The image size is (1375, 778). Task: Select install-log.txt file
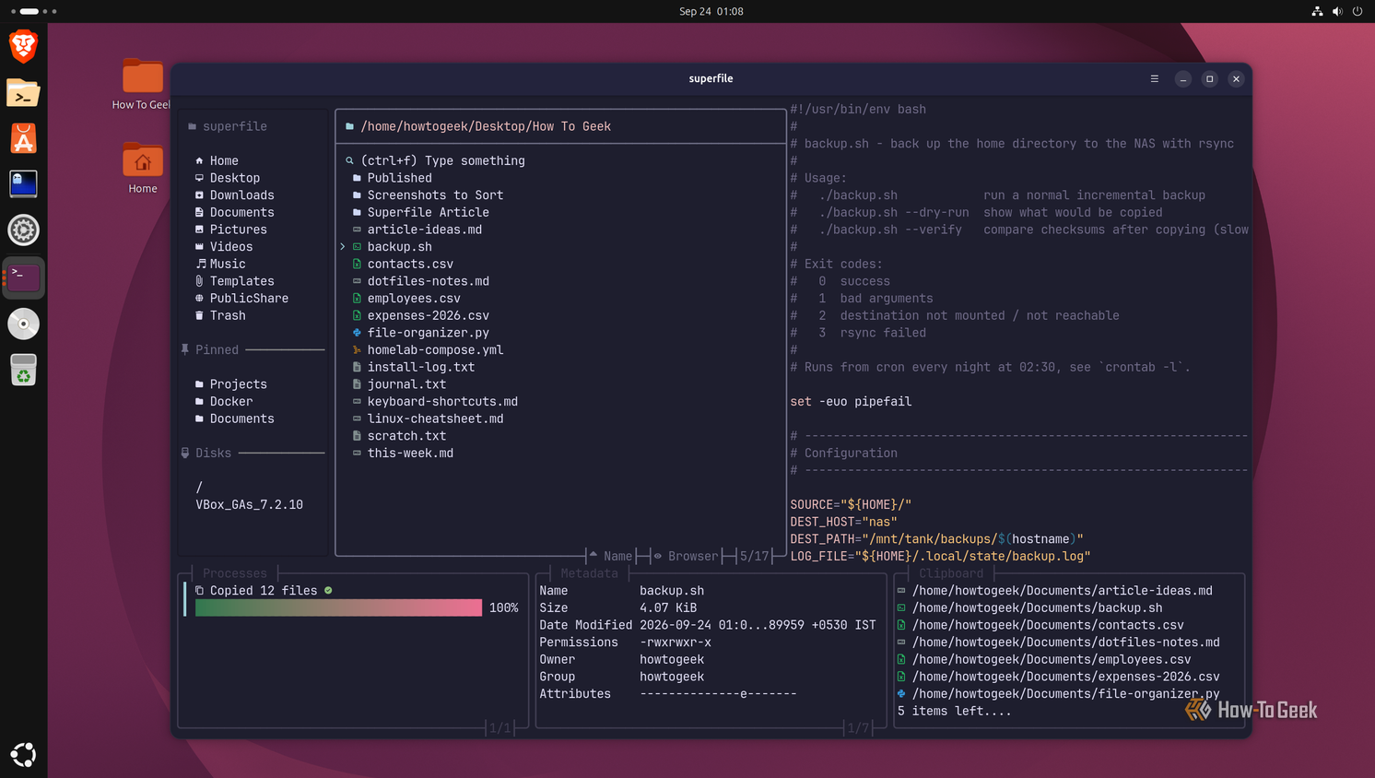pyautogui.click(x=421, y=367)
